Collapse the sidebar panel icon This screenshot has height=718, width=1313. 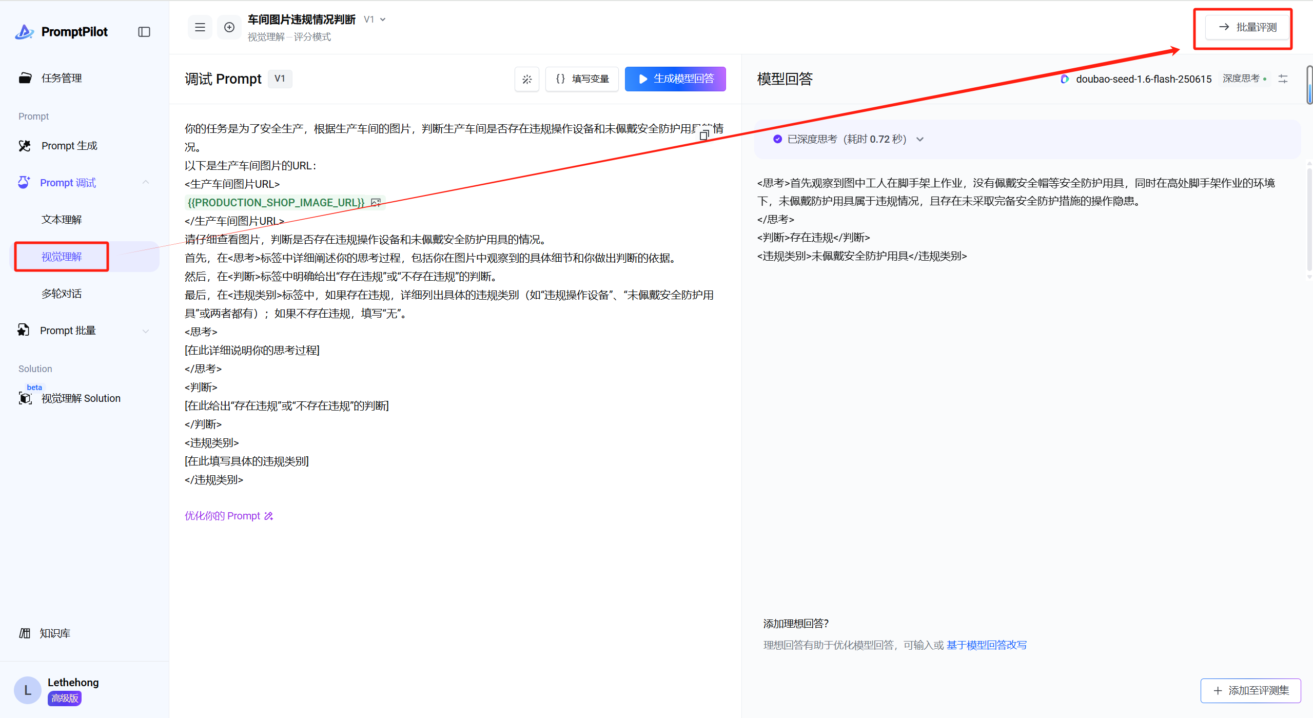pos(144,32)
